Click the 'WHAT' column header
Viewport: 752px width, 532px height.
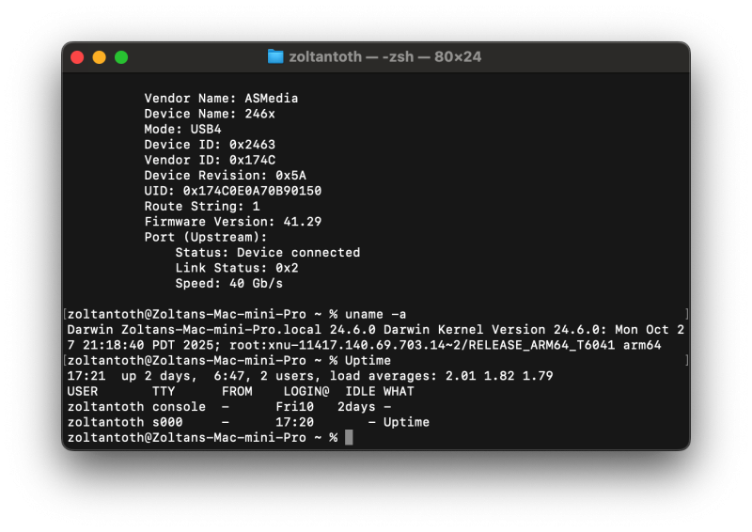coord(399,391)
